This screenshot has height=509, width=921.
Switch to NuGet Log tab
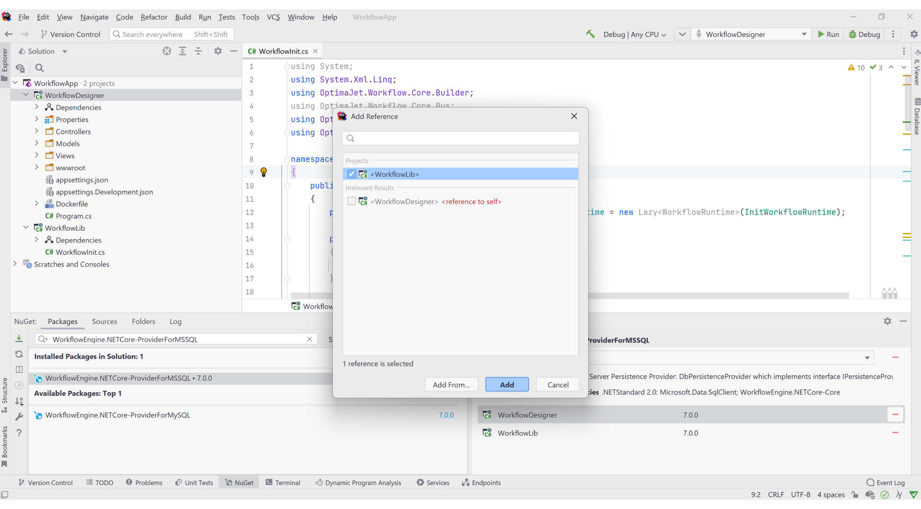[x=175, y=321]
